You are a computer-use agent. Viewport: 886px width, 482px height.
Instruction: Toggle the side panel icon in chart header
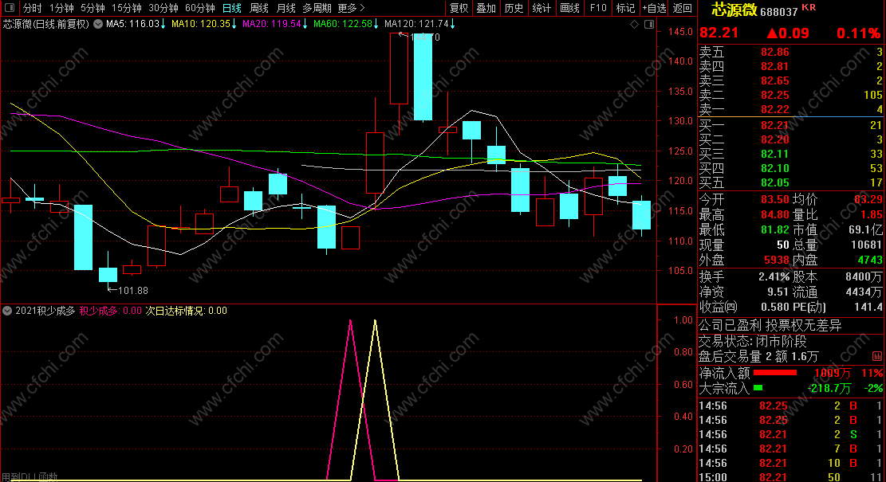[x=649, y=24]
